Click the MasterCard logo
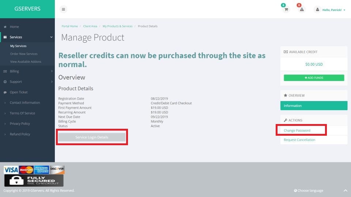The image size is (351, 197). 26,170
